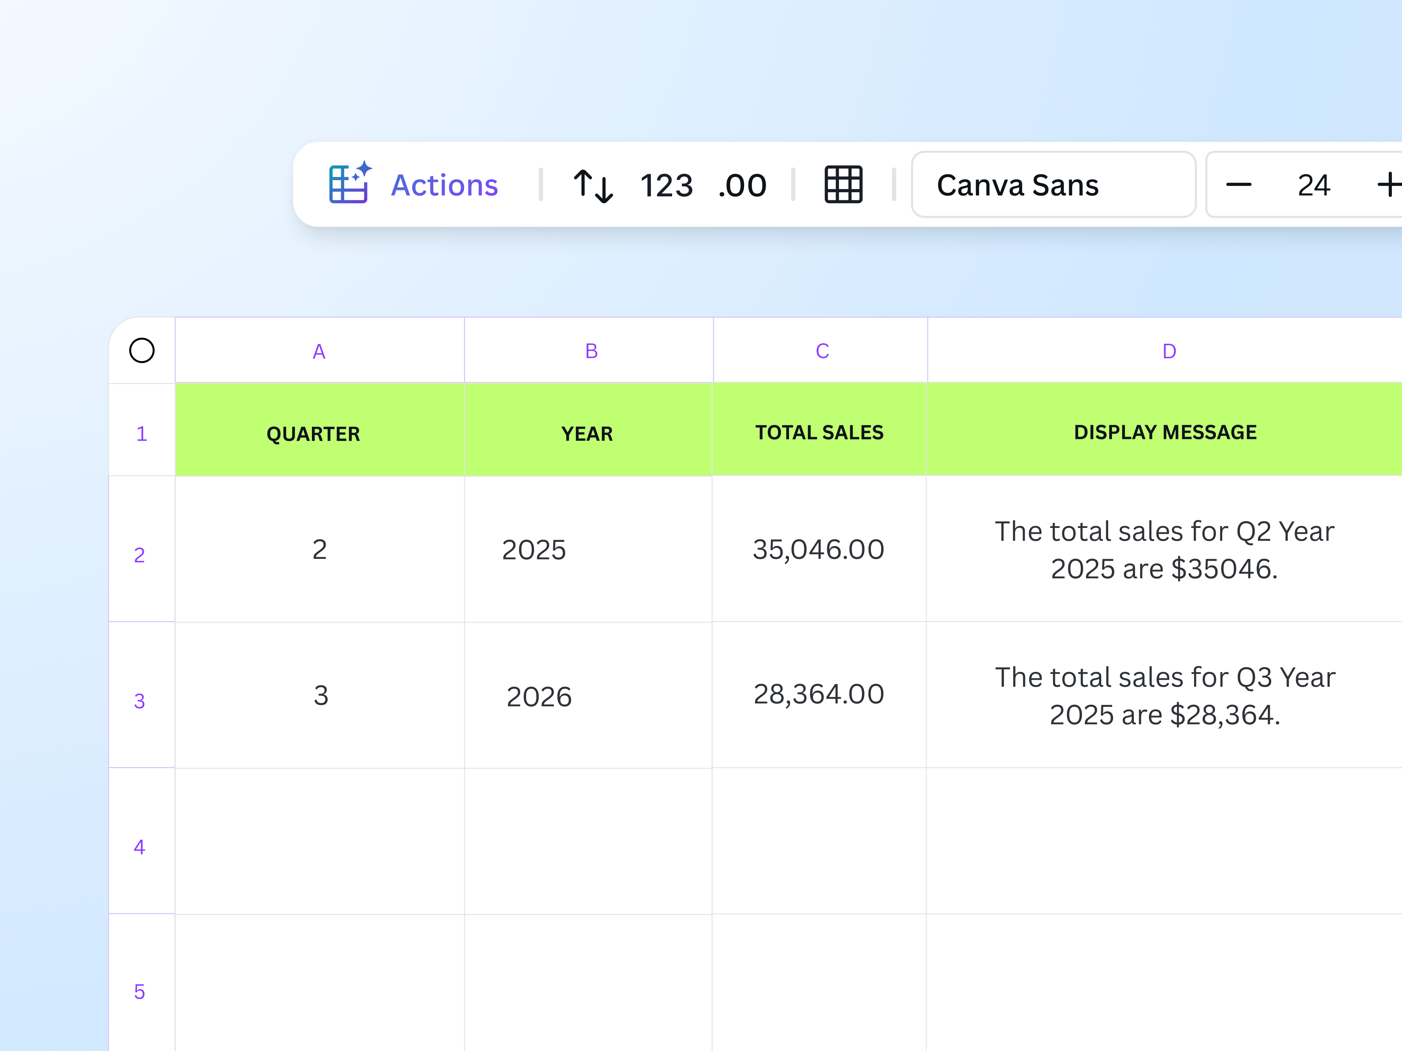Open the table grid borders icon
Screen dimensions: 1402x1051
pyautogui.click(x=843, y=184)
